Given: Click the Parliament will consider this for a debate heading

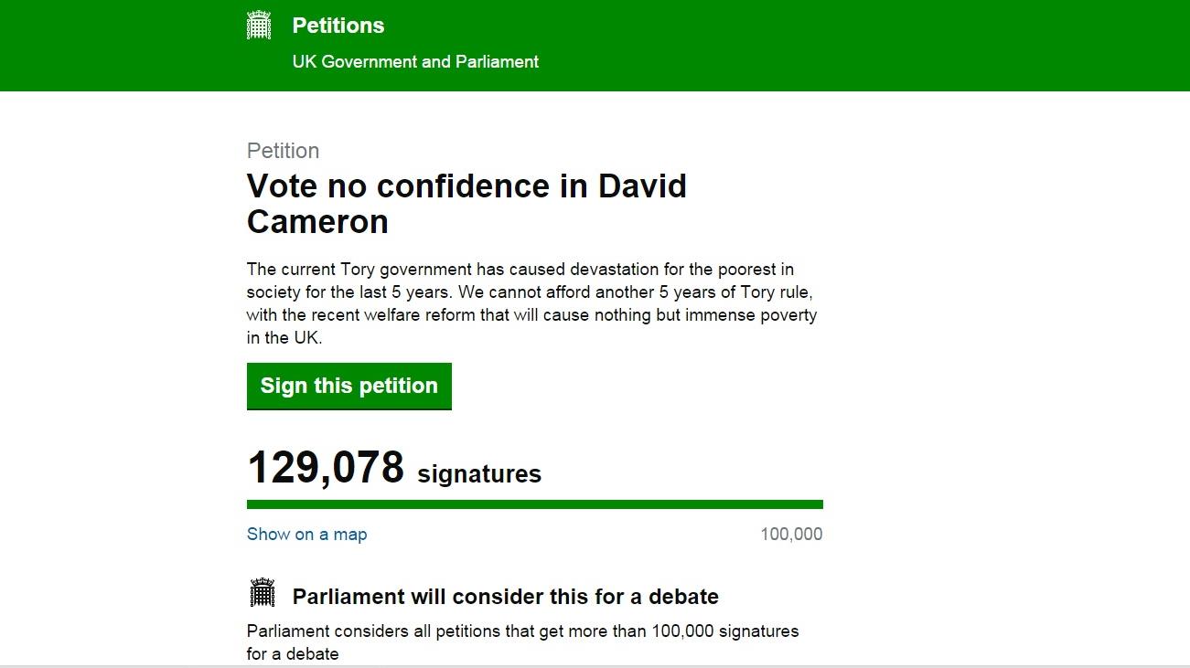Looking at the screenshot, I should point(505,597).
